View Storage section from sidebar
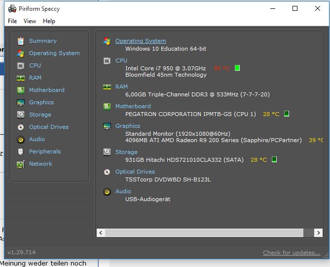This screenshot has width=330, height=267. (40, 115)
